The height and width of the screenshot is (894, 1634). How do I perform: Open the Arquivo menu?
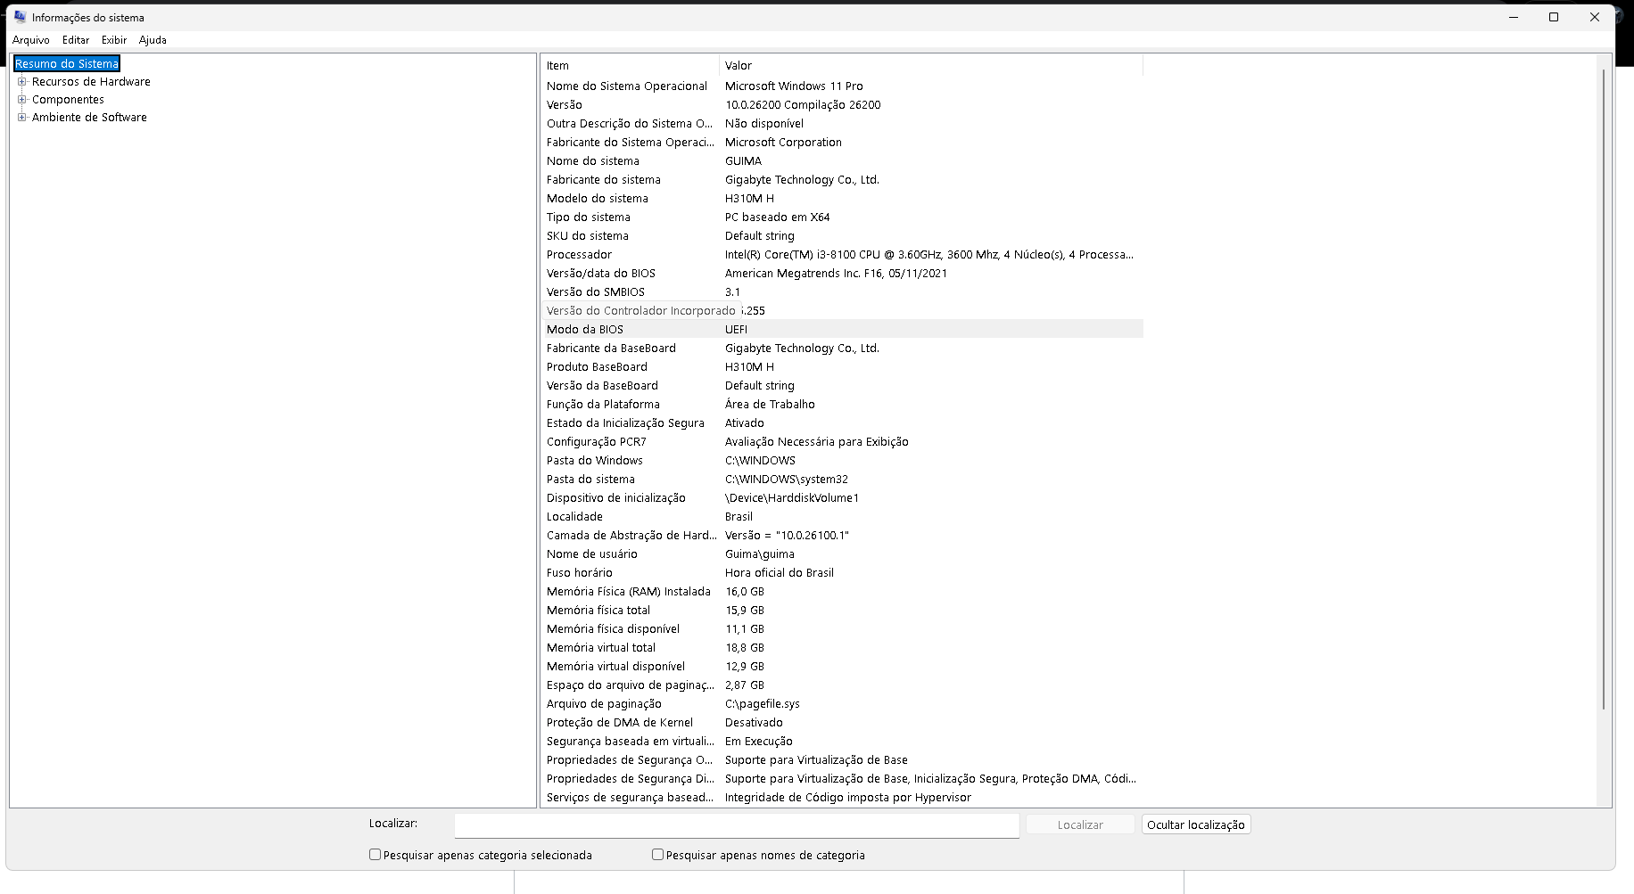31,40
